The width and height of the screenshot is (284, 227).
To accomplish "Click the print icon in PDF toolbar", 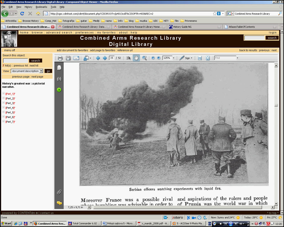I will click(x=60, y=58).
